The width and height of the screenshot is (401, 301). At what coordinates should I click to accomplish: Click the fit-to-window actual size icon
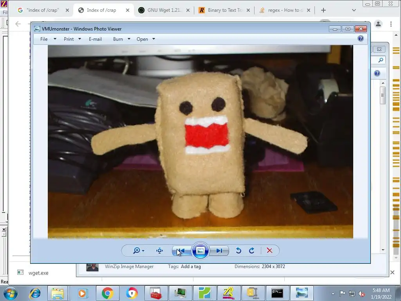click(160, 250)
